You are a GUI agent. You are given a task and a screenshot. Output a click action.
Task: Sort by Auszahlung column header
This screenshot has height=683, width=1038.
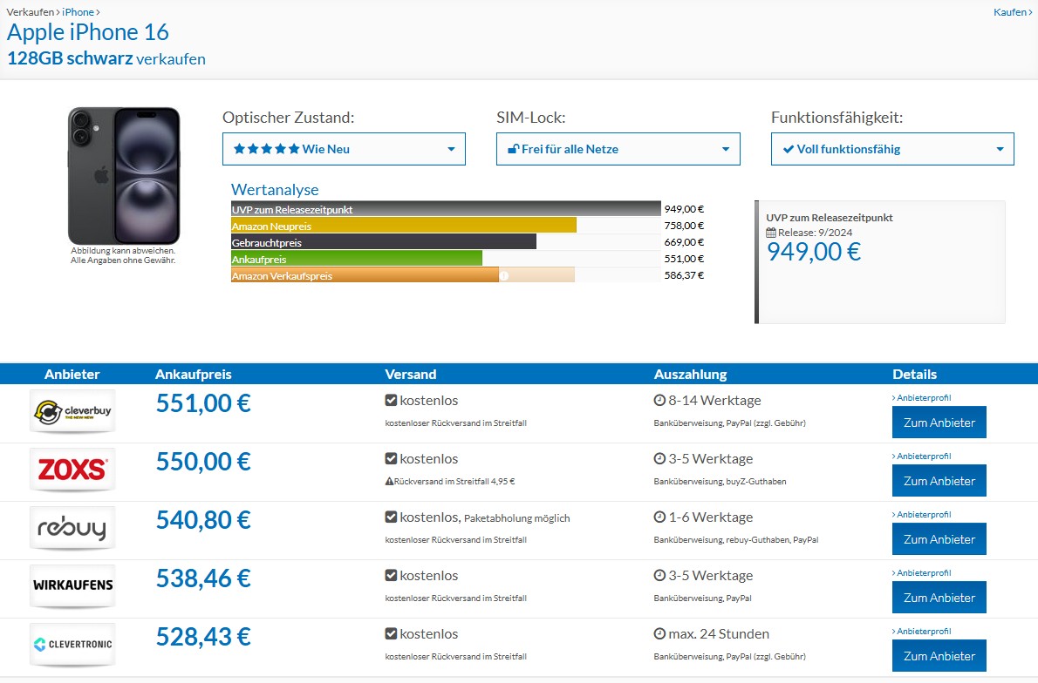point(691,375)
